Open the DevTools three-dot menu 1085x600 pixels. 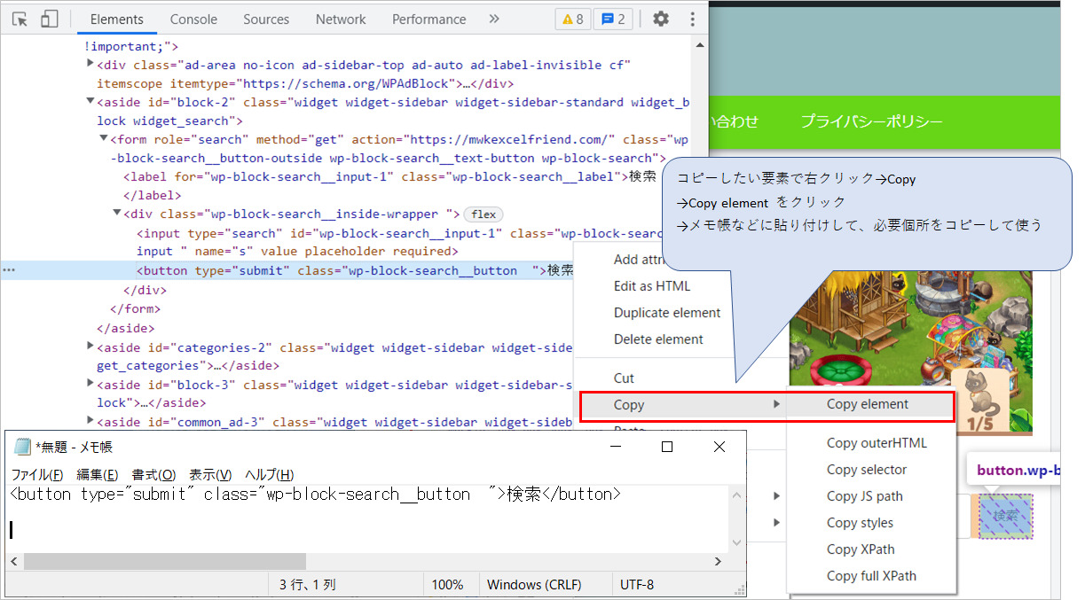coord(692,19)
